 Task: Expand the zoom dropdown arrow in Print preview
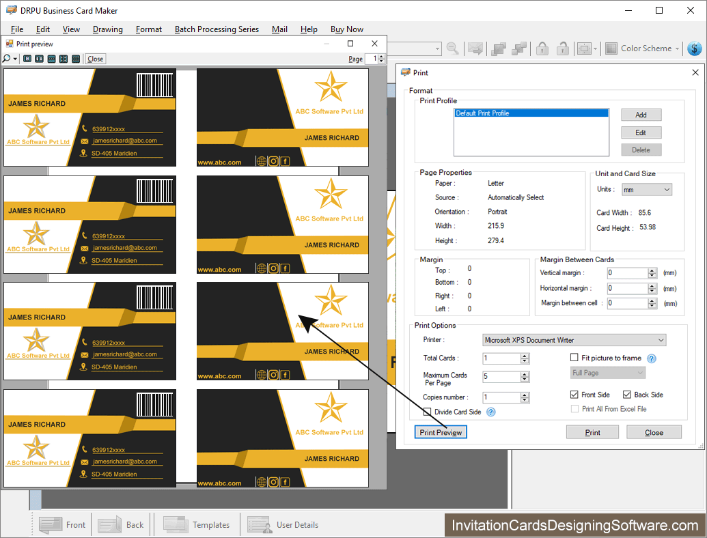(15, 59)
